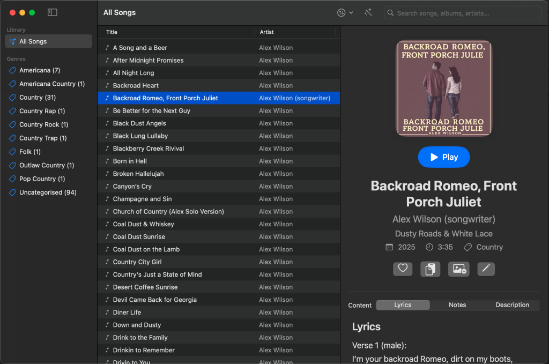Image resolution: width=549 pixels, height=364 pixels.
Task: Favorite the song with heart icon
Action: point(403,269)
